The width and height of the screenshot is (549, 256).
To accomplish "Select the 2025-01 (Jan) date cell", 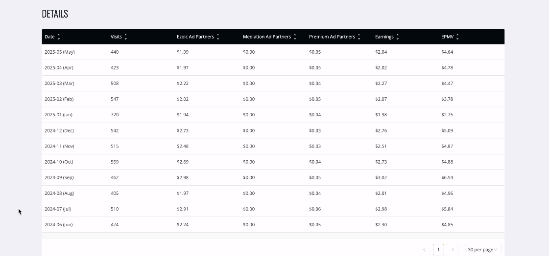I will (58, 114).
